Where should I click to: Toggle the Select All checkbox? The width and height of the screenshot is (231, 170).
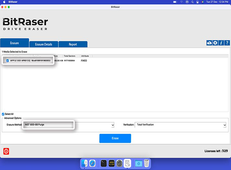click(x=3, y=114)
